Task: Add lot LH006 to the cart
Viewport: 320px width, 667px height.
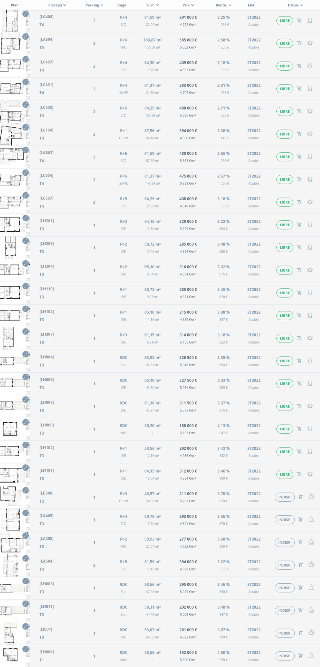Action: click(301, 656)
